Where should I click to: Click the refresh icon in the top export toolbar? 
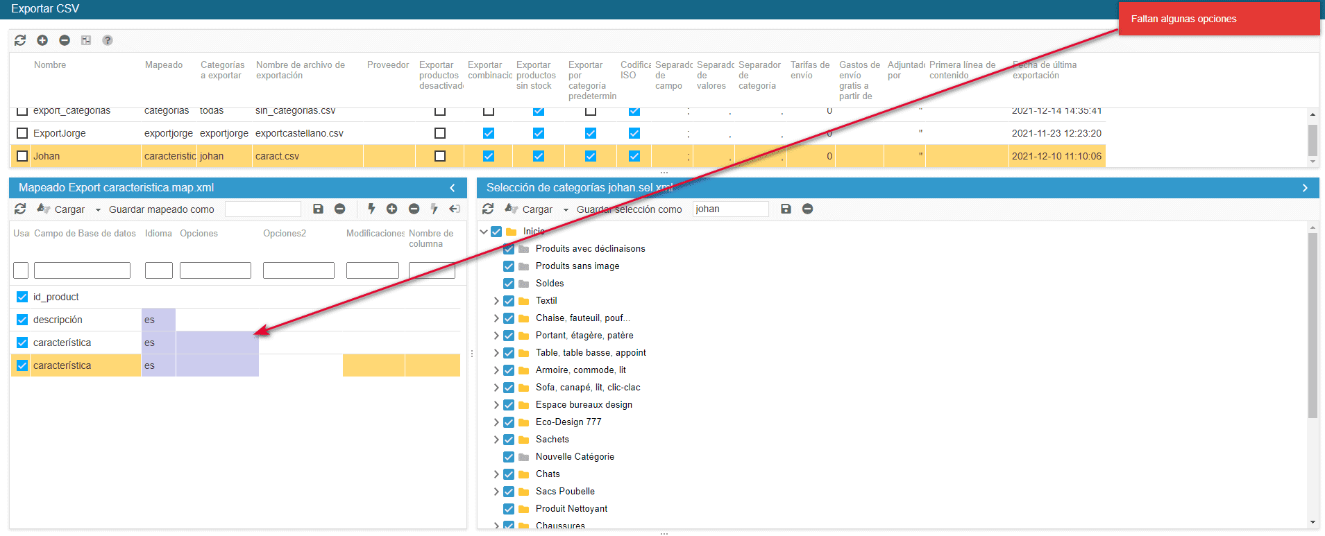(x=20, y=40)
